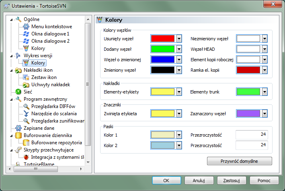Click the light blue Kolor 2 swatch
Viewport: 285px width, 191px height.
pos(163,145)
